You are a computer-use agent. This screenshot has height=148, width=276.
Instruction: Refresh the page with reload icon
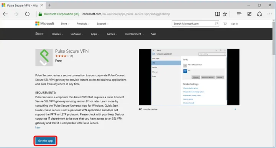click(27, 14)
